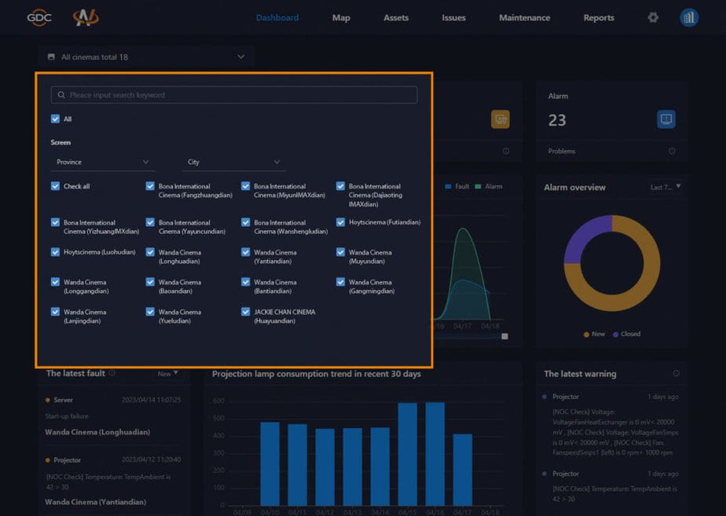Image resolution: width=726 pixels, height=516 pixels.
Task: Focus the search keyword input field
Action: click(x=234, y=95)
